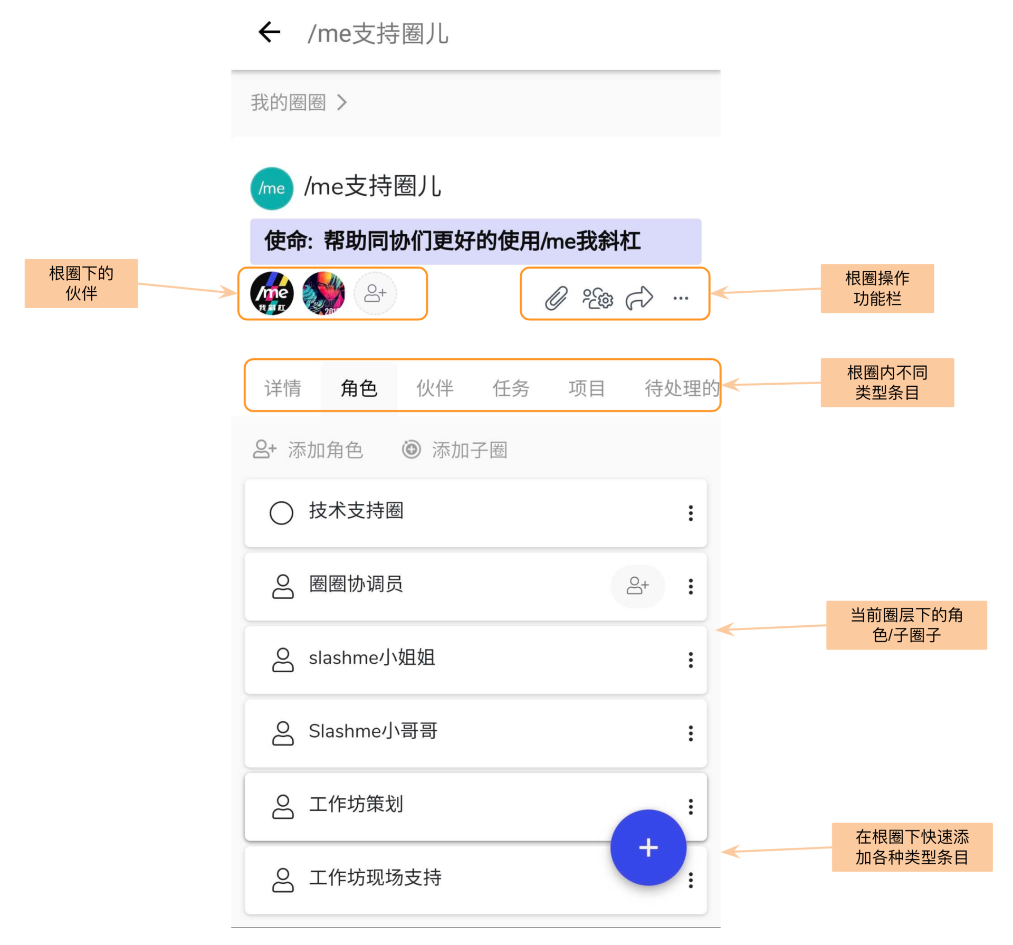Open options menu for Slashme小哥哥
1013x945 pixels.
click(690, 733)
